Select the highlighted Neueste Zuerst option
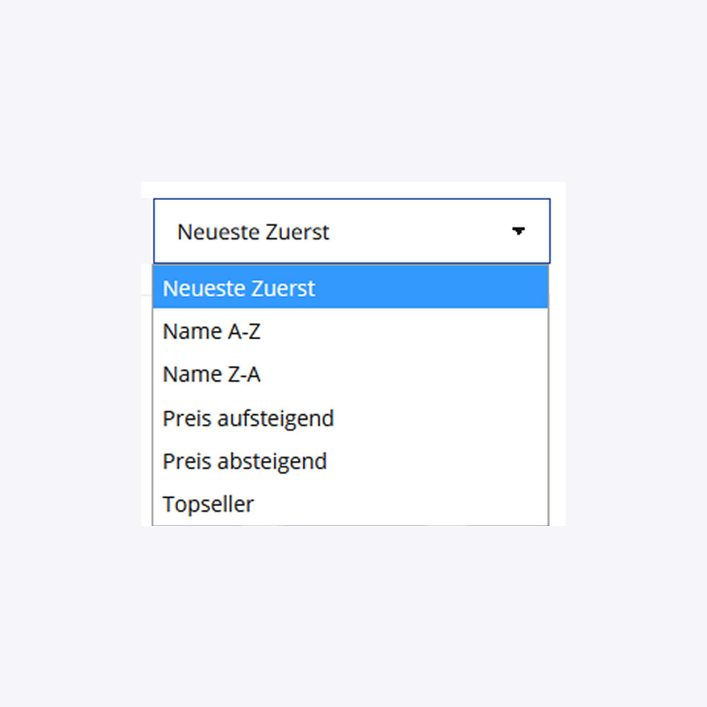The height and width of the screenshot is (707, 707). 351,288
